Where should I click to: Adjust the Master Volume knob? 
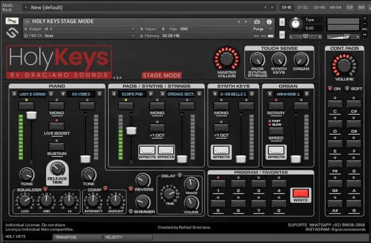(227, 59)
